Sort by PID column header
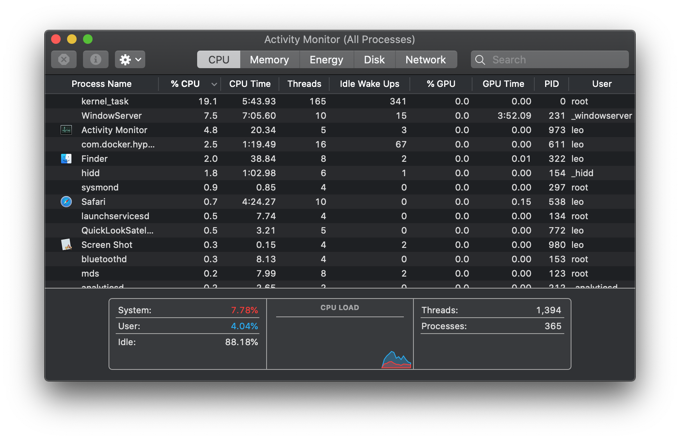Viewport: 680px width, 440px height. click(x=552, y=84)
